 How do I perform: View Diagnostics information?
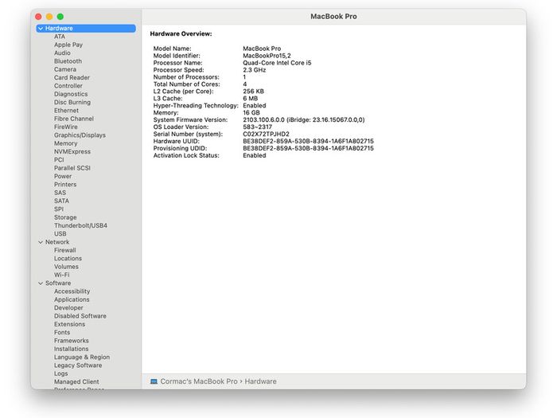[71, 94]
